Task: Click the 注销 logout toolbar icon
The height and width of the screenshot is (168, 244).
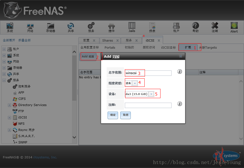Action: (215, 27)
